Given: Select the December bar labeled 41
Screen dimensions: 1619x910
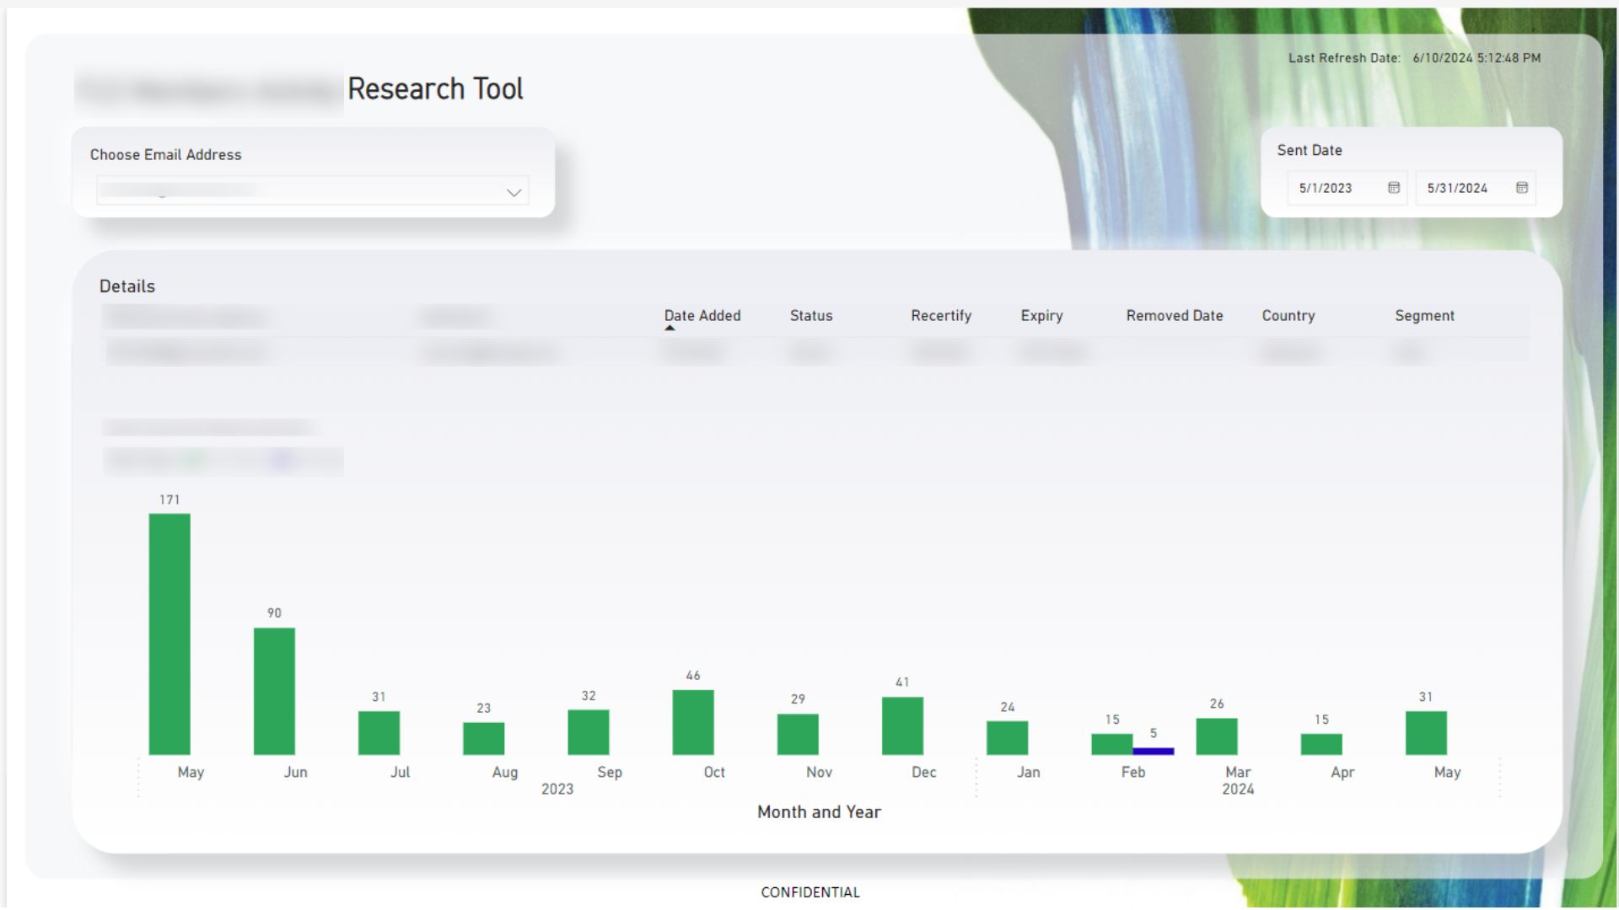Looking at the screenshot, I should coord(902,725).
